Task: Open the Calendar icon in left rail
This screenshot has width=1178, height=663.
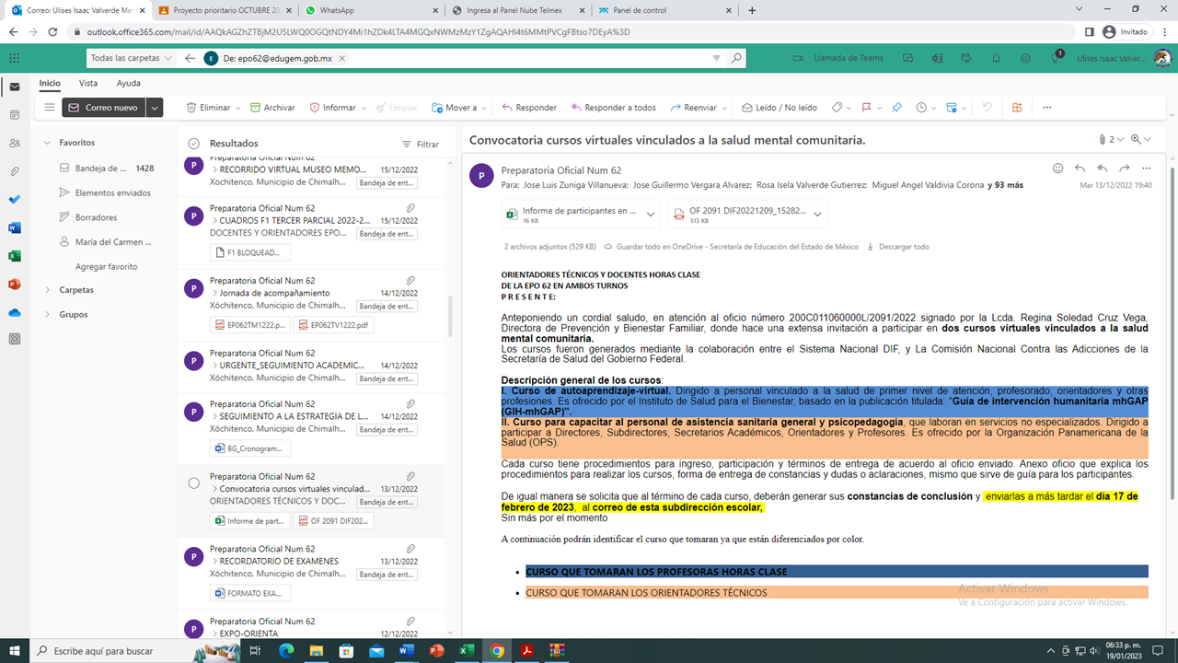Action: click(x=14, y=115)
